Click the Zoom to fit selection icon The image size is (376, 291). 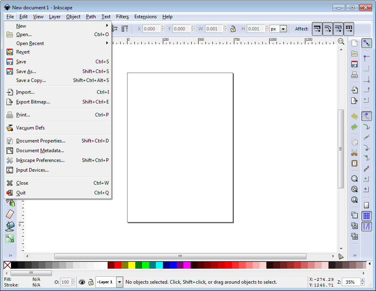tap(354, 179)
